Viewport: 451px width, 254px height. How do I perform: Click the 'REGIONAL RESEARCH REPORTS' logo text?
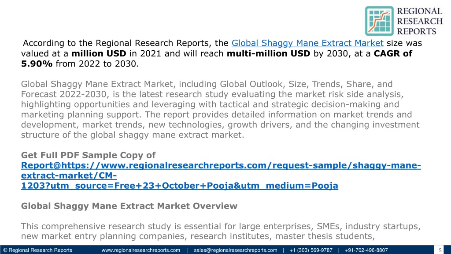point(420,21)
